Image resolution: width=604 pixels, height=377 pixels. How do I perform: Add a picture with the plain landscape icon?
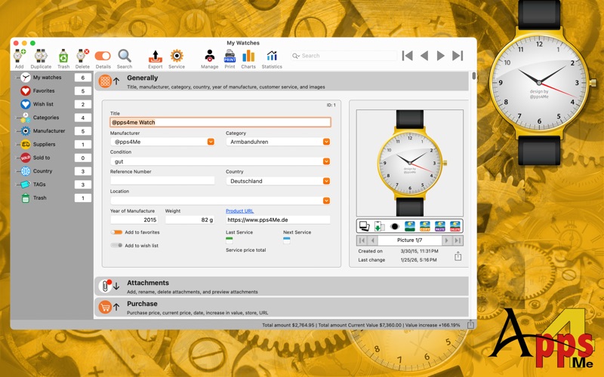pos(410,226)
